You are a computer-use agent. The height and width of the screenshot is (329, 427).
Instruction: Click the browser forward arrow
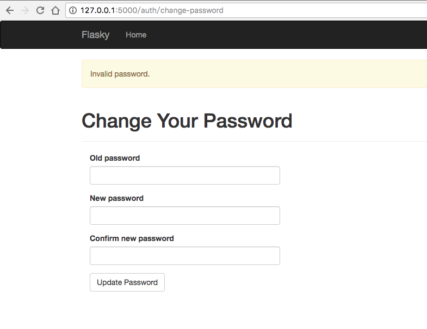[x=25, y=10]
